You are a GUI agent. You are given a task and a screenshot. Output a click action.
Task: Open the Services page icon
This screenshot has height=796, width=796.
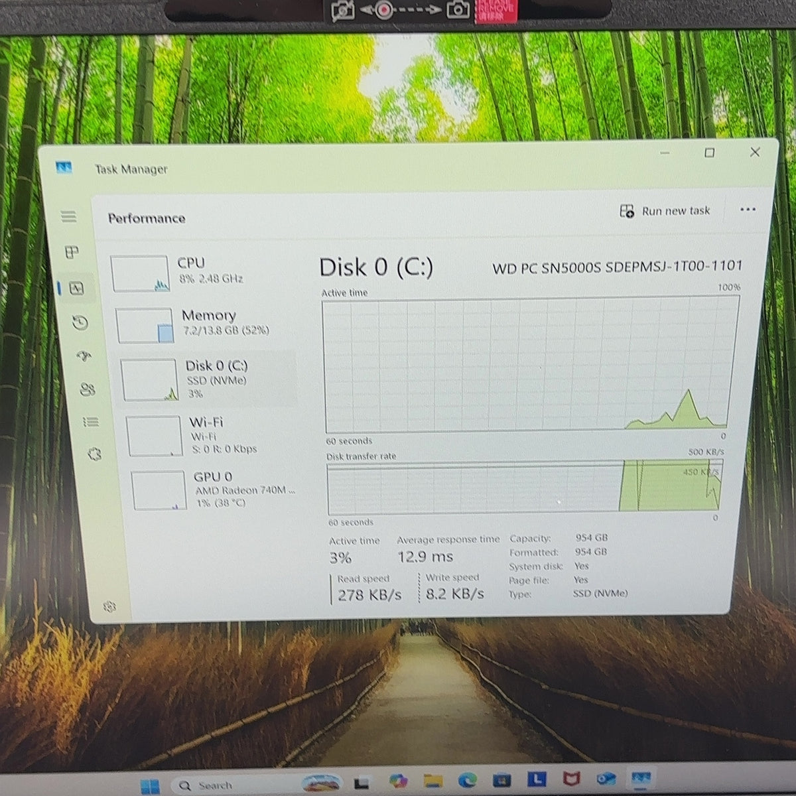94,454
